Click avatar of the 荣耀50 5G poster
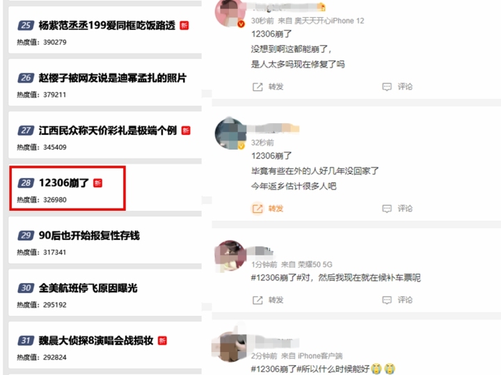 click(x=230, y=255)
